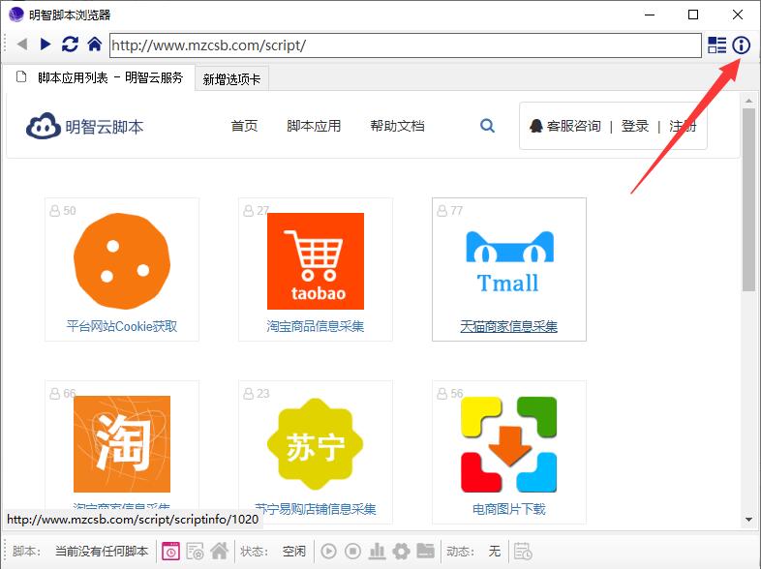
Task: Open the list view icon beside address bar
Action: pos(716,45)
